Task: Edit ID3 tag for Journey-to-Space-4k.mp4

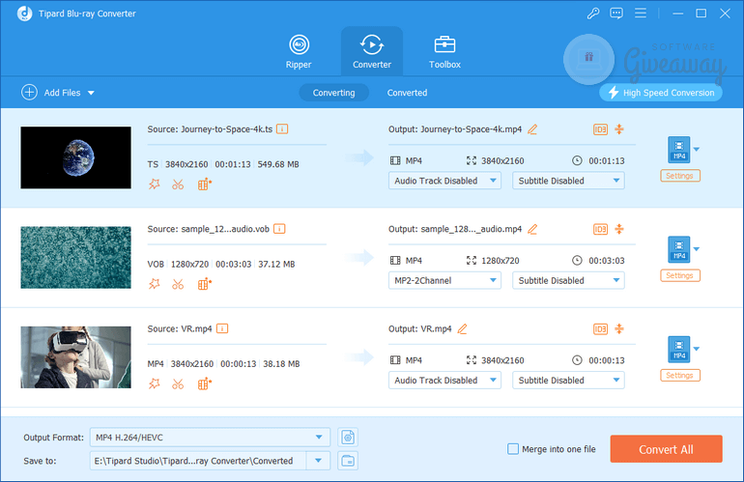Action: pos(600,129)
